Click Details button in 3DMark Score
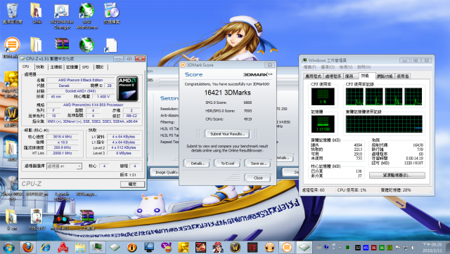The image size is (450, 254). 198,163
